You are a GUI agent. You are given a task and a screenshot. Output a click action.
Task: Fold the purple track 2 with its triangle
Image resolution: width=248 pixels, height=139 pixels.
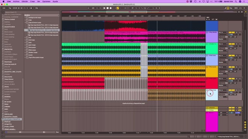click(x=207, y=32)
